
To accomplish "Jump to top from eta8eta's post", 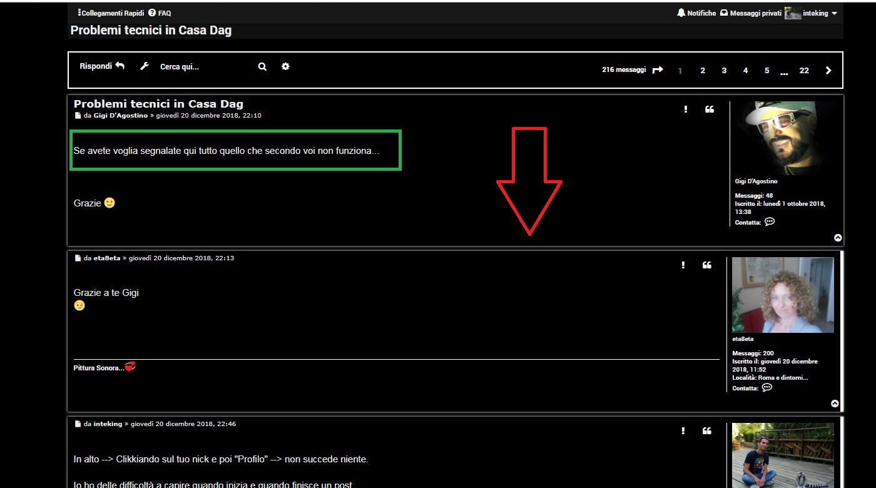I will coord(835,404).
